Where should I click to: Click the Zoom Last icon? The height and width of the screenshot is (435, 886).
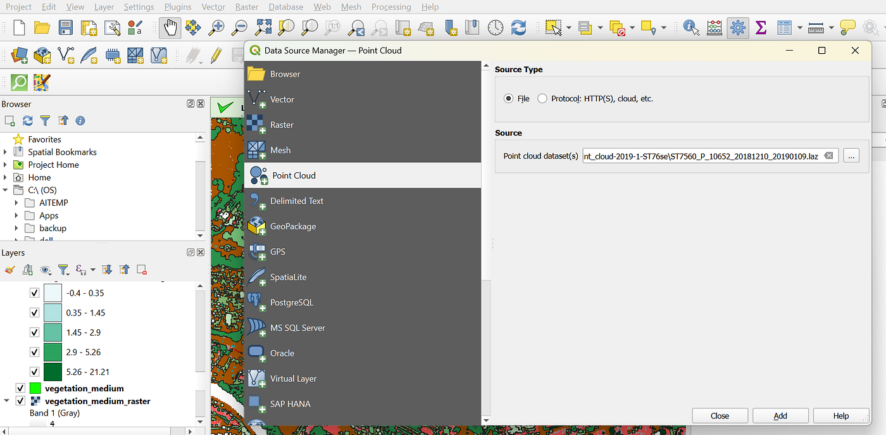[356, 27]
